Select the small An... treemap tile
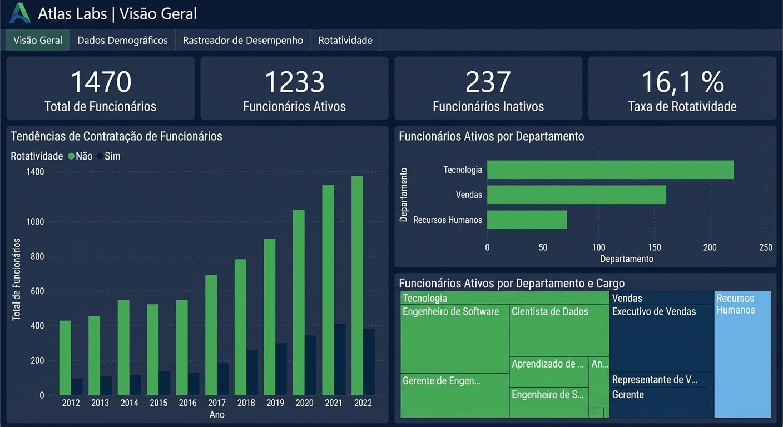This screenshot has height=427, width=783. (x=599, y=382)
